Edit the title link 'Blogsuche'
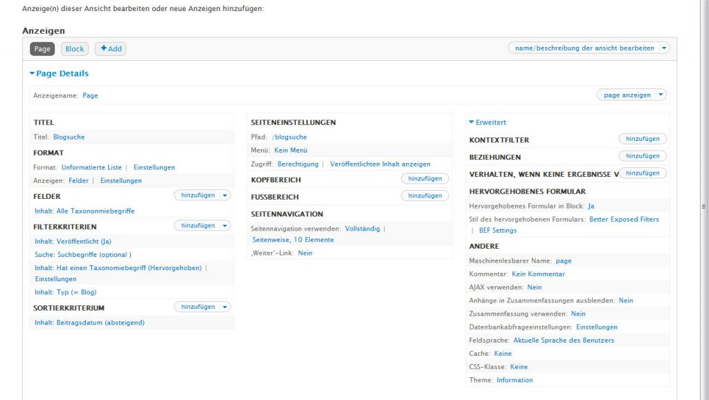The image size is (709, 400). (x=69, y=137)
